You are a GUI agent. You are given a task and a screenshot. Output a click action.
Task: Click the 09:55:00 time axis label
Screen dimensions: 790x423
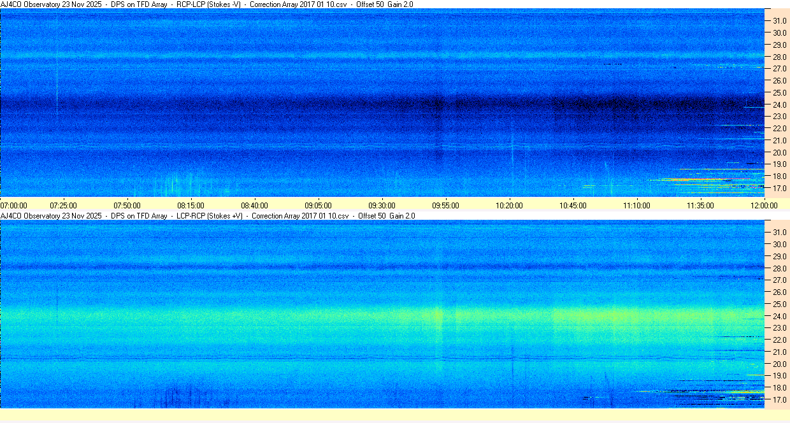(445, 205)
